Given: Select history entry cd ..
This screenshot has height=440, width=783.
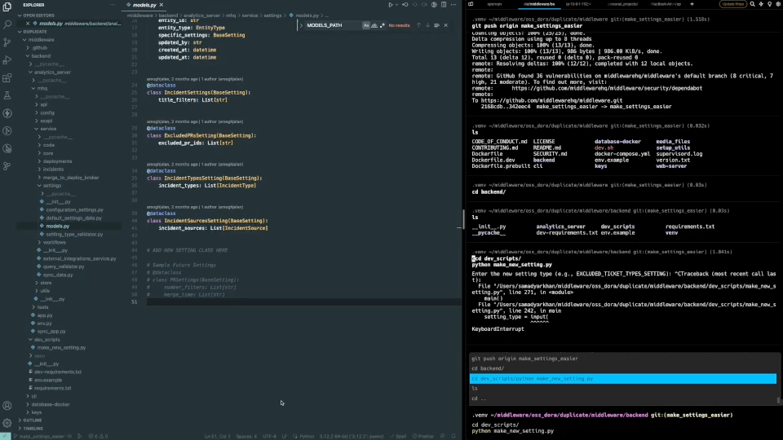Looking at the screenshot, I should click(x=623, y=398).
